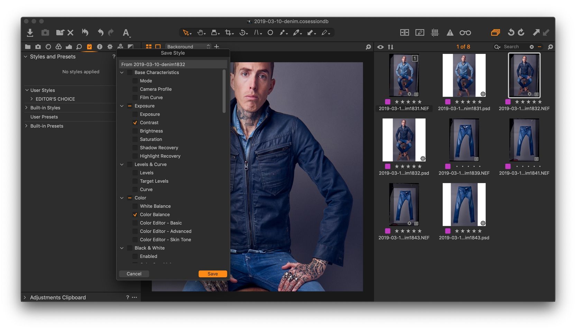Switch to the Exposure tool tab
Image resolution: width=581 pixels, height=335 pixels.
(x=69, y=47)
